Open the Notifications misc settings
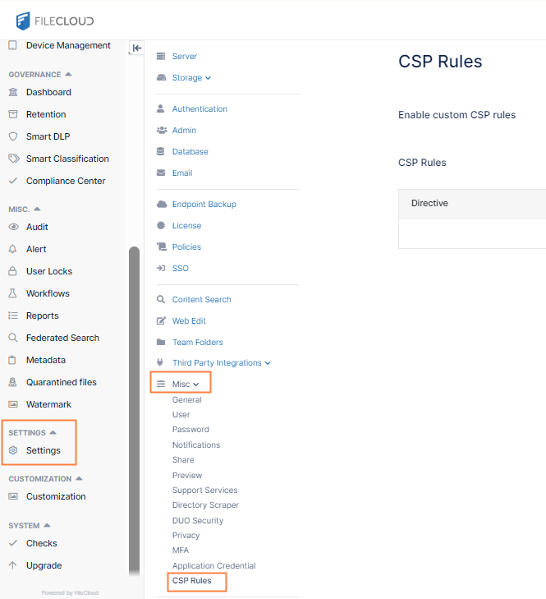546x599 pixels. point(196,445)
